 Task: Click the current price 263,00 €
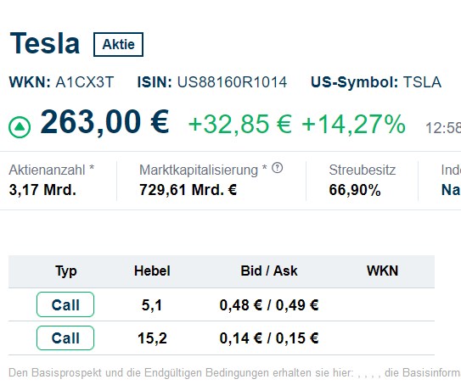(104, 122)
